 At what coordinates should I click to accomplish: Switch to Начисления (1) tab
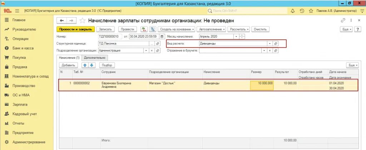tap(69, 58)
